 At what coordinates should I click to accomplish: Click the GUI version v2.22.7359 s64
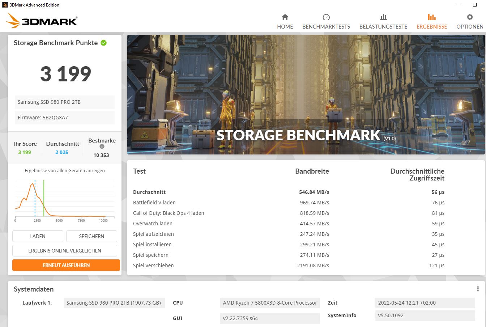tap(270, 318)
